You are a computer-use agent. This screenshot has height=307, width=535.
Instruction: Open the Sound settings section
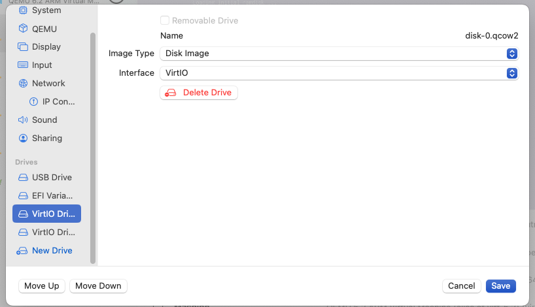(x=44, y=120)
